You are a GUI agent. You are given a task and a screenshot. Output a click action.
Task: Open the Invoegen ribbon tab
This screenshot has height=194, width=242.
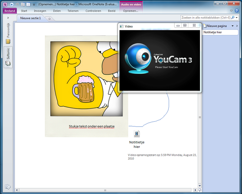(40, 11)
